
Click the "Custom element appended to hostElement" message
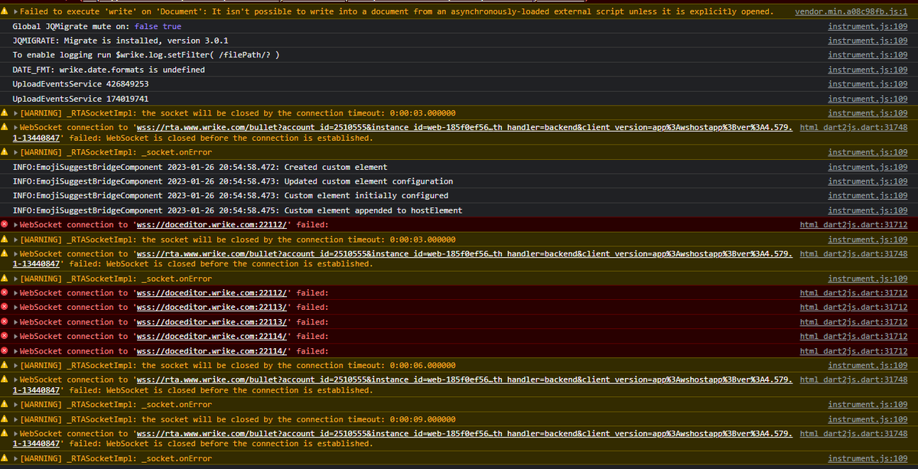[237, 210]
